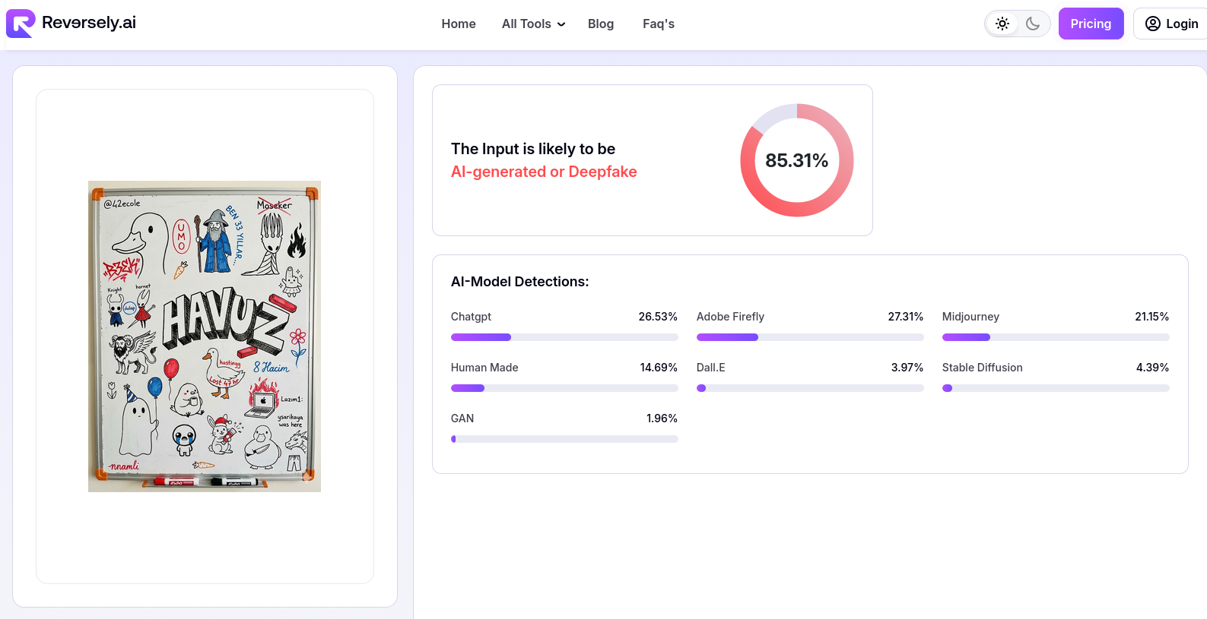1207x619 pixels.
Task: Click the AI-generated or Deepfake result text
Action: 543,172
